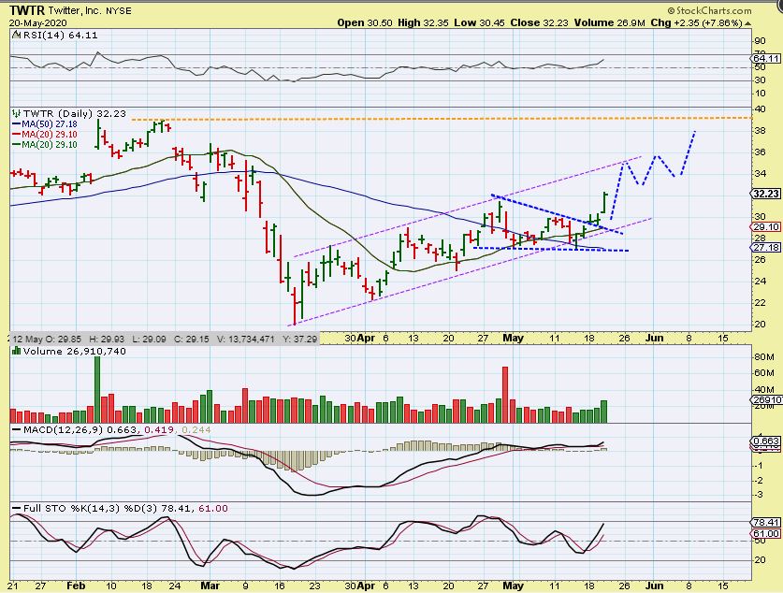Click the tallest green volume bar in February
The image size is (783, 593).
97,390
